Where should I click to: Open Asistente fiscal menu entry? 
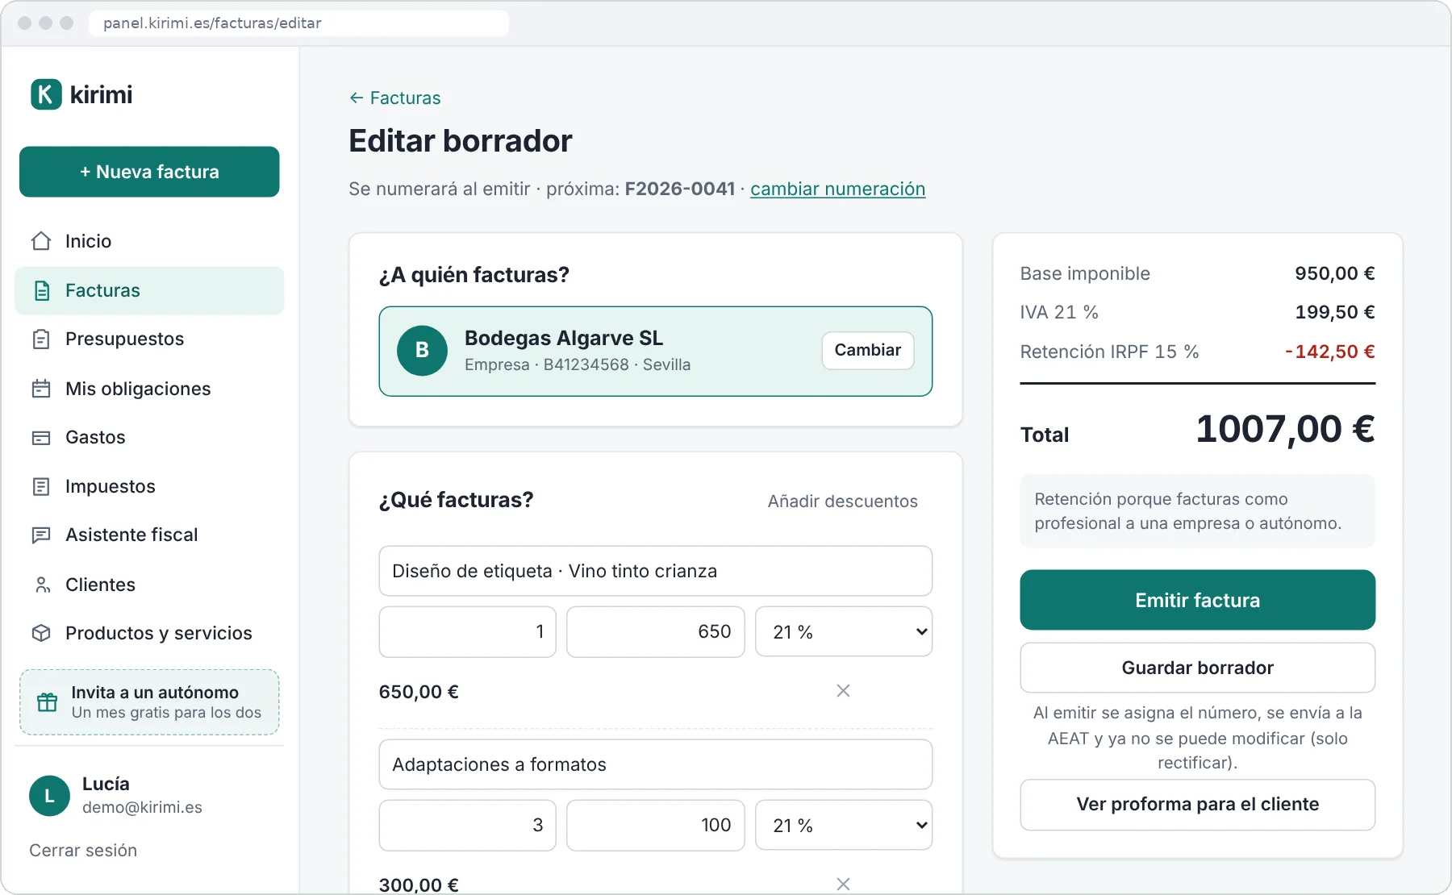pos(149,535)
